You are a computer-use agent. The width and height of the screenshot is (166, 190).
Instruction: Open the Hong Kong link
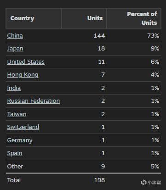(23, 75)
